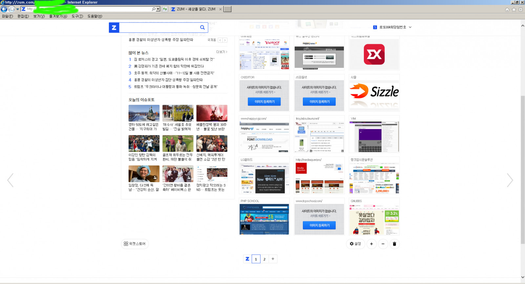Select the ZUM browser tab
Screen dimensions: 525x284
click(196, 9)
